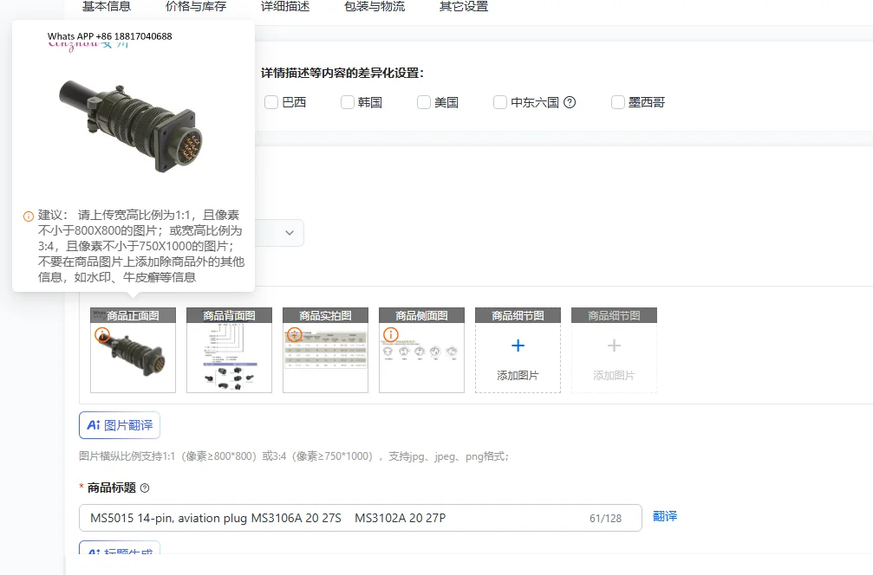This screenshot has width=873, height=575.
Task: Switch to the 价格与库存 tab
Action: click(x=196, y=7)
